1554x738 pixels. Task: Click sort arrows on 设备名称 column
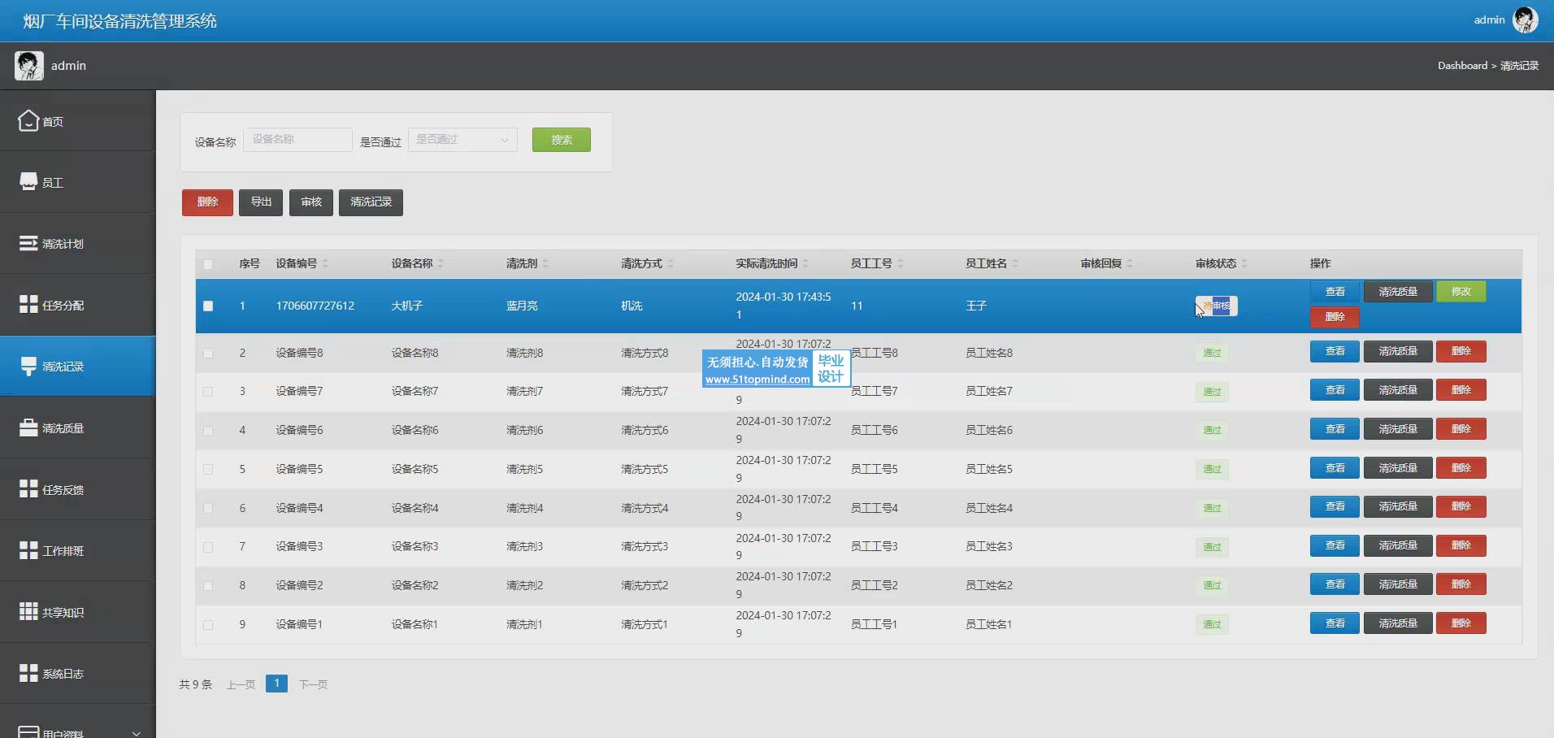pyautogui.click(x=441, y=263)
